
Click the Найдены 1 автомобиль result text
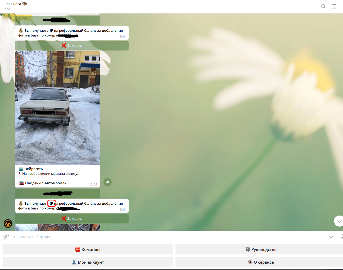click(46, 183)
